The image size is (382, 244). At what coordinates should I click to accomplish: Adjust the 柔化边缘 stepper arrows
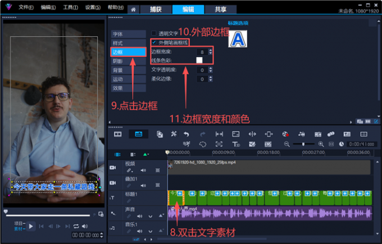[211, 79]
